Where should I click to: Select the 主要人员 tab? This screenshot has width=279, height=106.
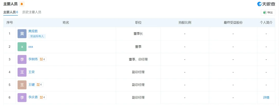pos(11,12)
